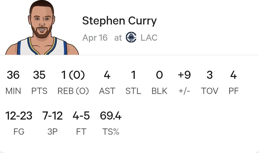Viewport: 259px width, 153px height.
Task: Select the +9 plus/minus value
Action: coord(184,75)
